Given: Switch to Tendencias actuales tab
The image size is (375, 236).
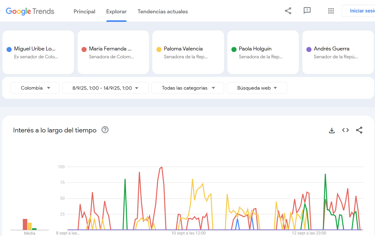Looking at the screenshot, I should pos(163,11).
